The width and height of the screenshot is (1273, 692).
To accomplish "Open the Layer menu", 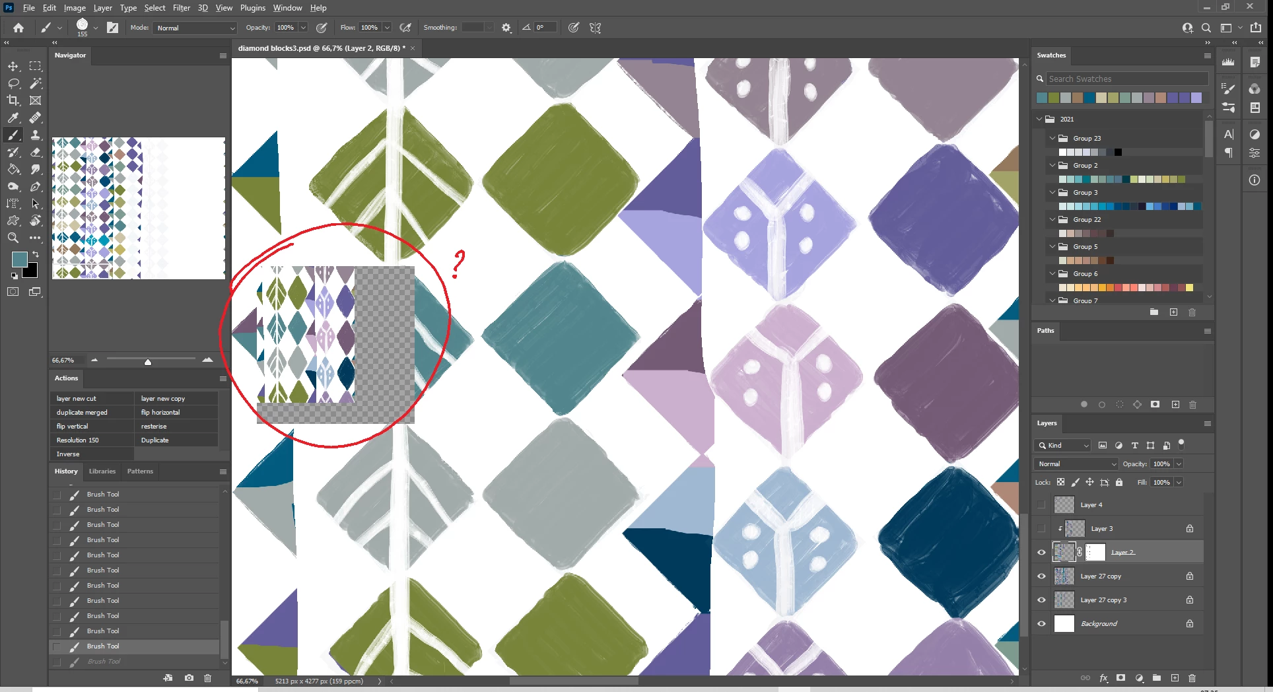I will (x=102, y=8).
